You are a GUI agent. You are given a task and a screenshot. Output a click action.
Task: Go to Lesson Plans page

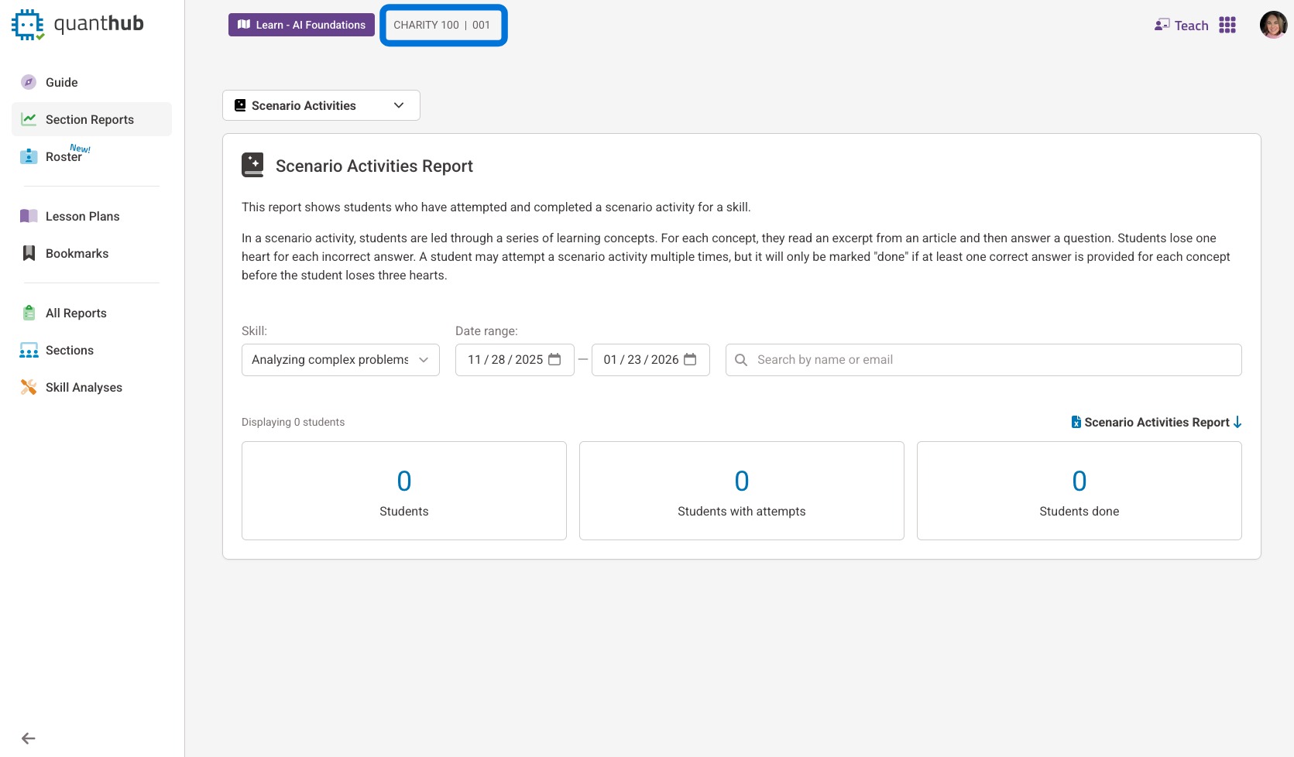pyautogui.click(x=82, y=216)
